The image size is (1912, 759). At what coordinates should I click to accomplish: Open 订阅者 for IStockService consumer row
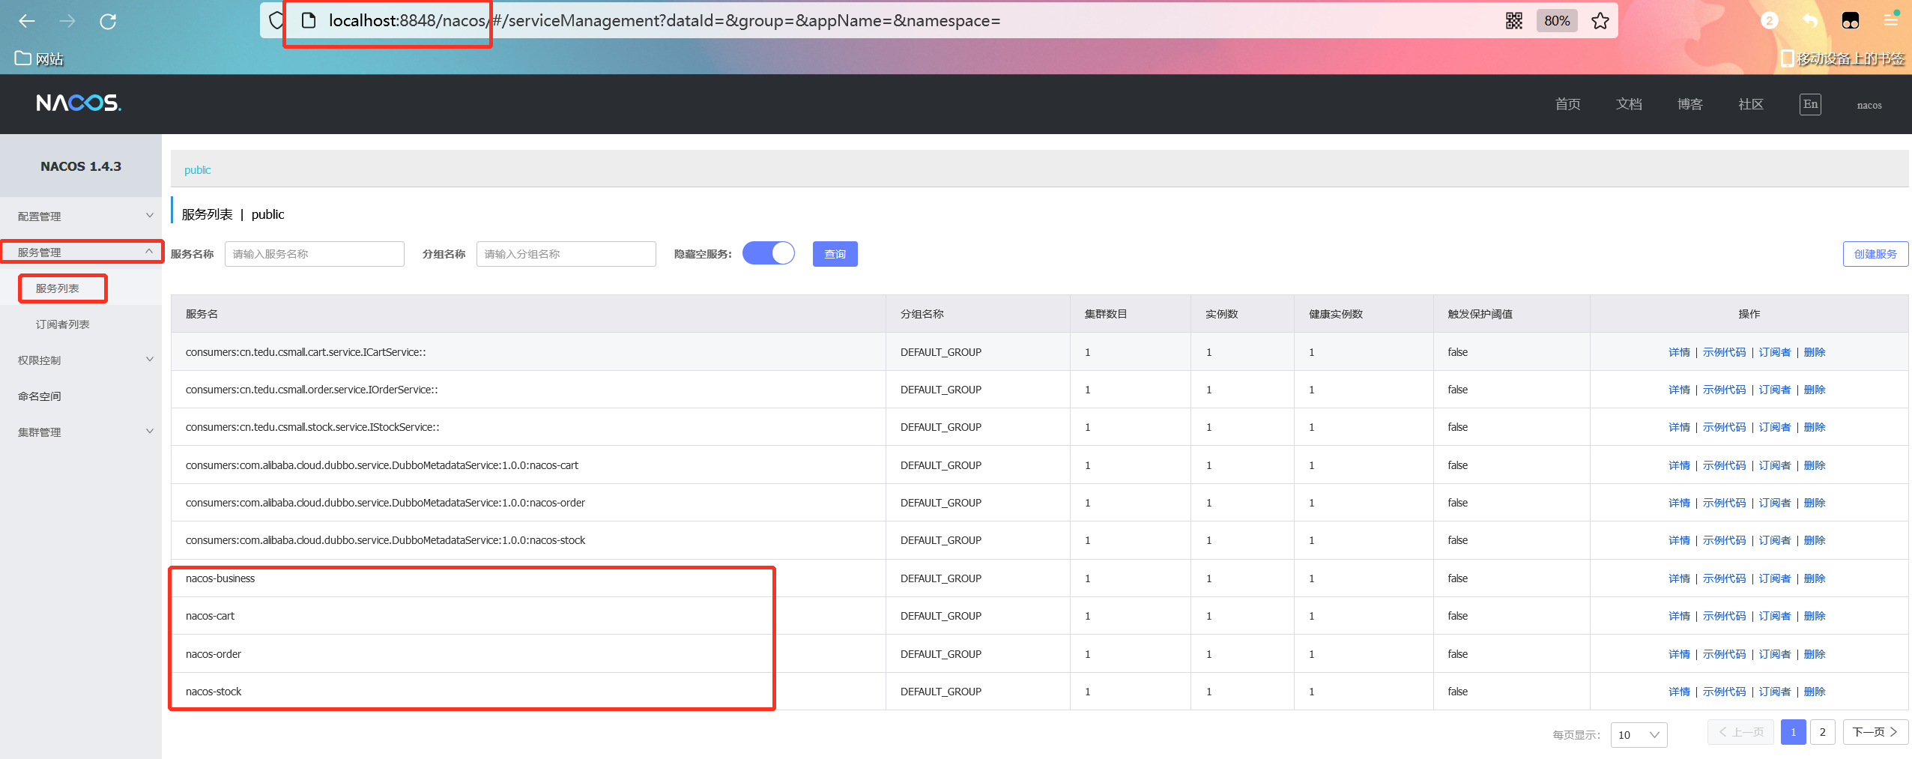coord(1775,426)
